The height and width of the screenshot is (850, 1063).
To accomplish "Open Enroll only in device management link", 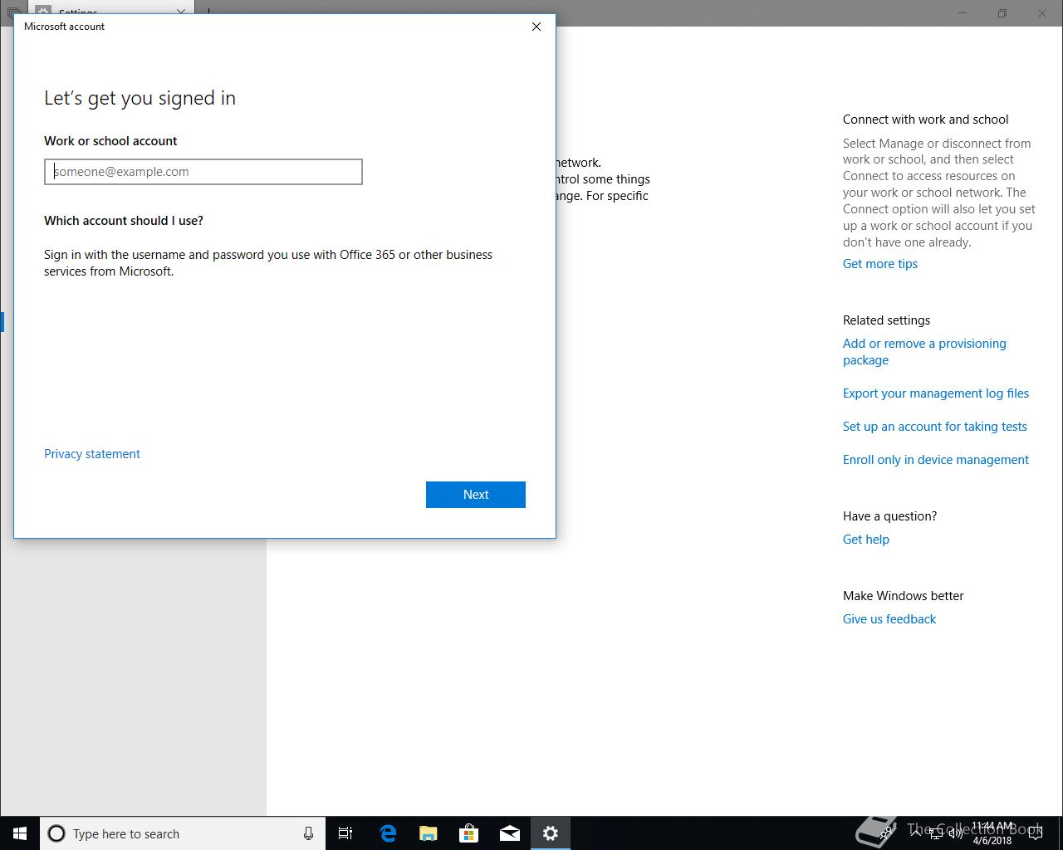I will pos(936,460).
